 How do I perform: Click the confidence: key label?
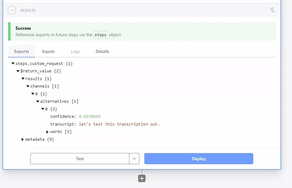[x=63, y=117]
